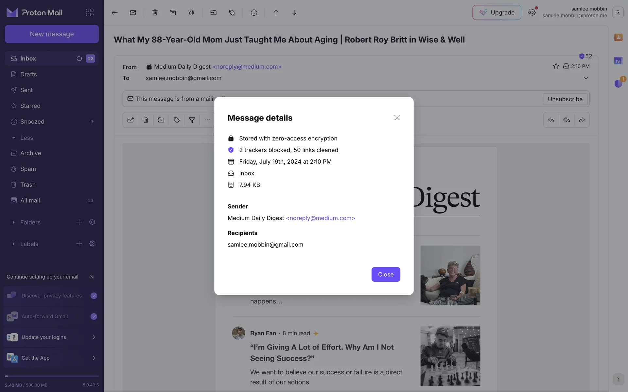Toggle the Auto-forward Gmail checkmark
The width and height of the screenshot is (628, 392).
pyautogui.click(x=94, y=316)
